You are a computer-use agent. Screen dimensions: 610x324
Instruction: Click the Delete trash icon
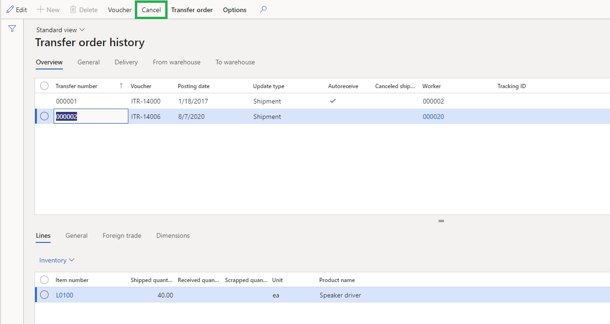pos(73,10)
